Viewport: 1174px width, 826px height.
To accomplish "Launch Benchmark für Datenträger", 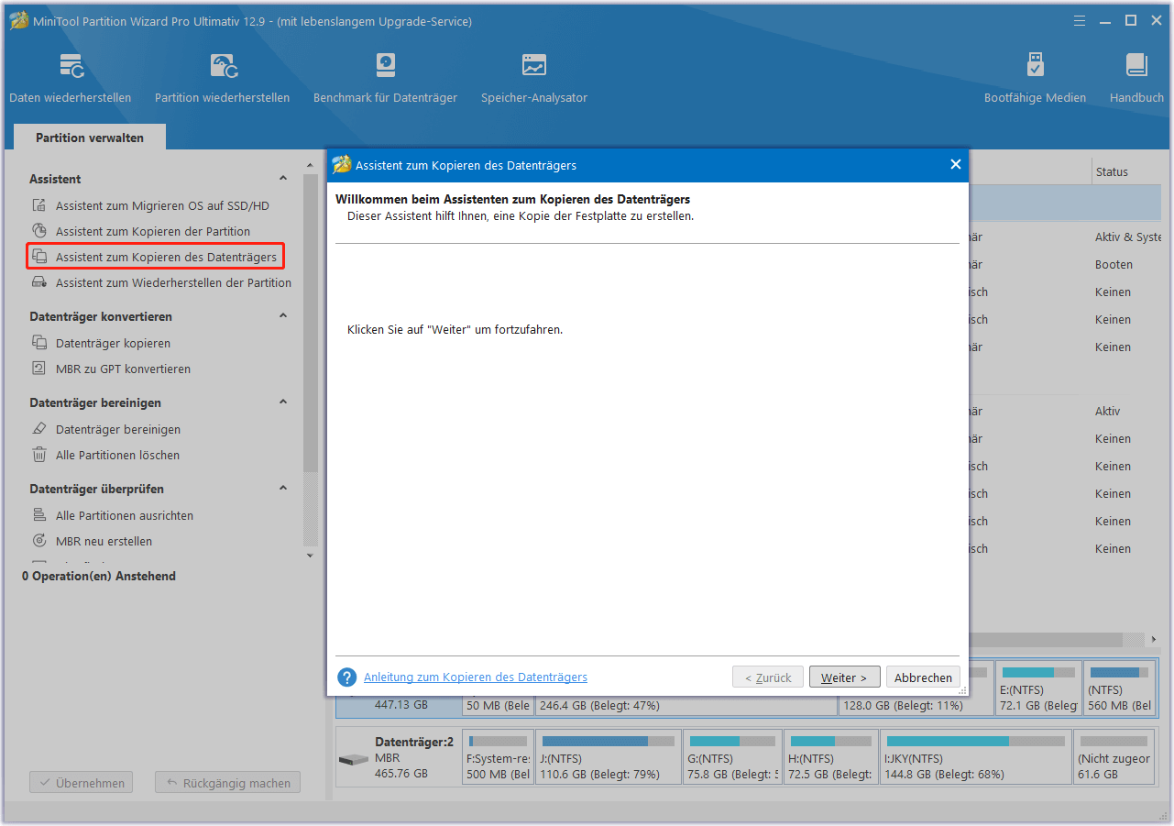I will 385,78.
